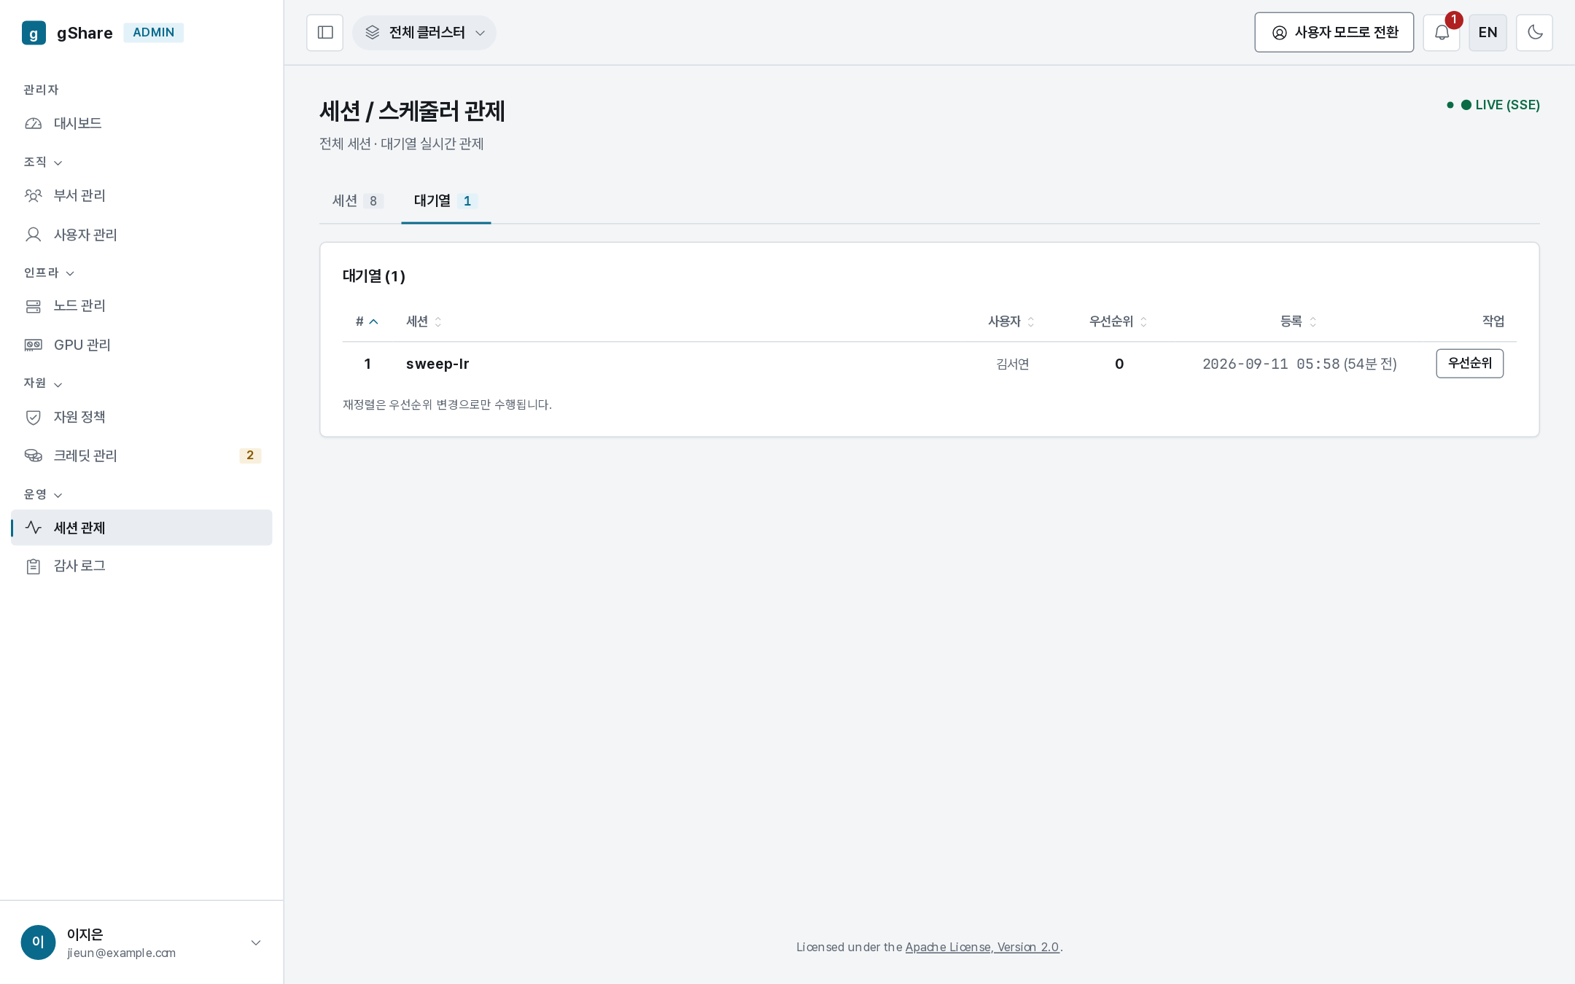
Task: Sort by the 사용자 column header
Action: (x=1011, y=321)
